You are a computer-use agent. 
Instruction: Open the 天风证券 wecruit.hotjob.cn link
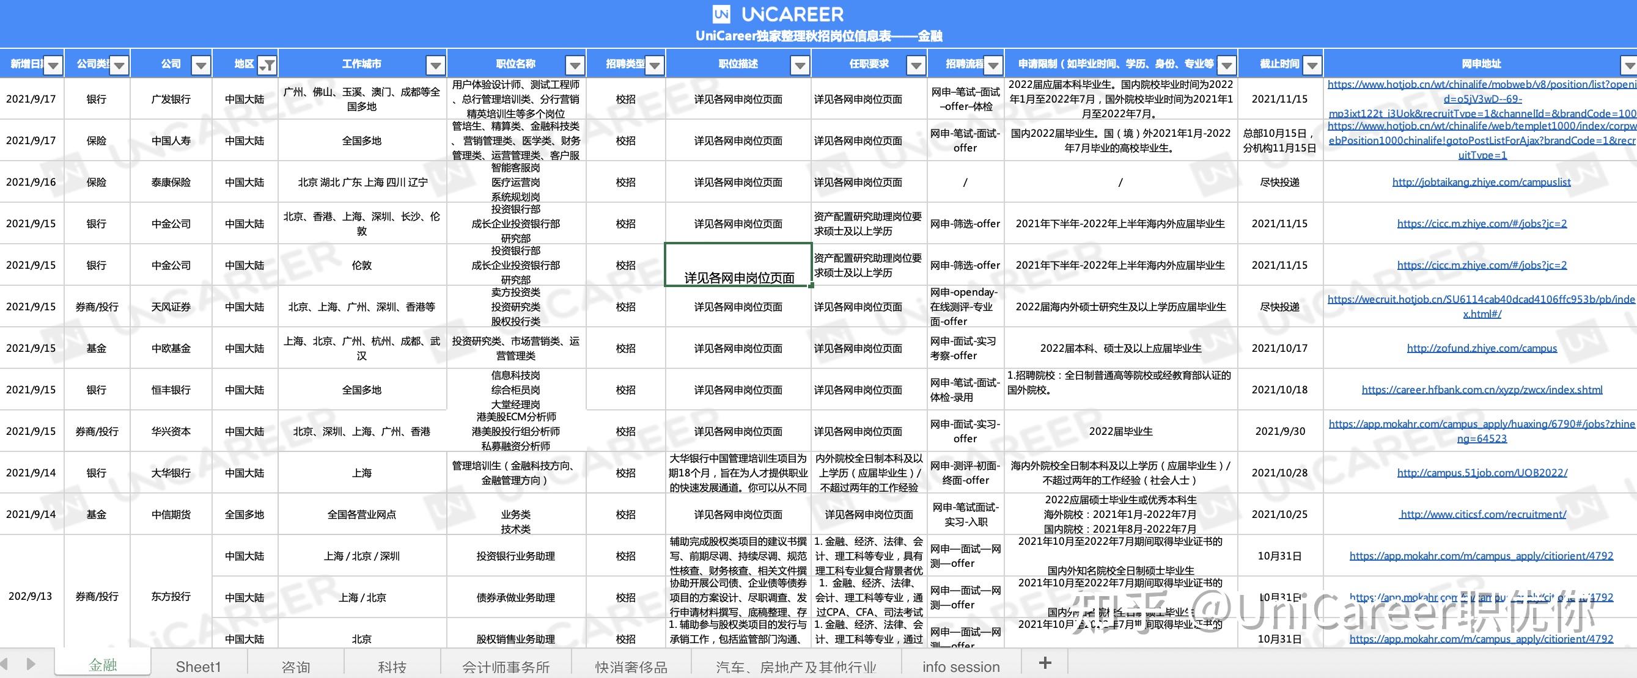click(x=1481, y=307)
